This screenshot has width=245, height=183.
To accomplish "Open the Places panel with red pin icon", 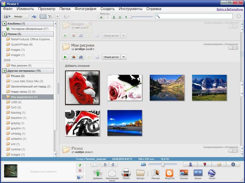I will (x=204, y=164).
